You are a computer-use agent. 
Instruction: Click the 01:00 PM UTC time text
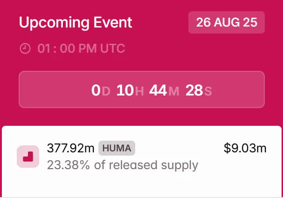tap(81, 48)
